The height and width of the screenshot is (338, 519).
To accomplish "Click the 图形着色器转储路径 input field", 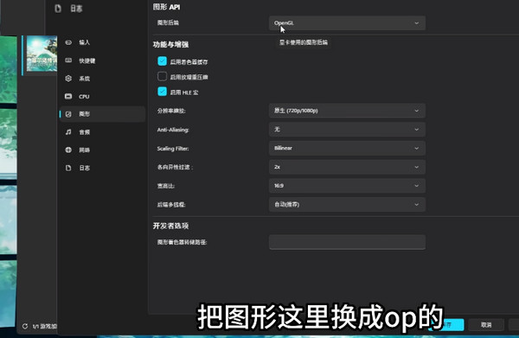I will pyautogui.click(x=347, y=242).
